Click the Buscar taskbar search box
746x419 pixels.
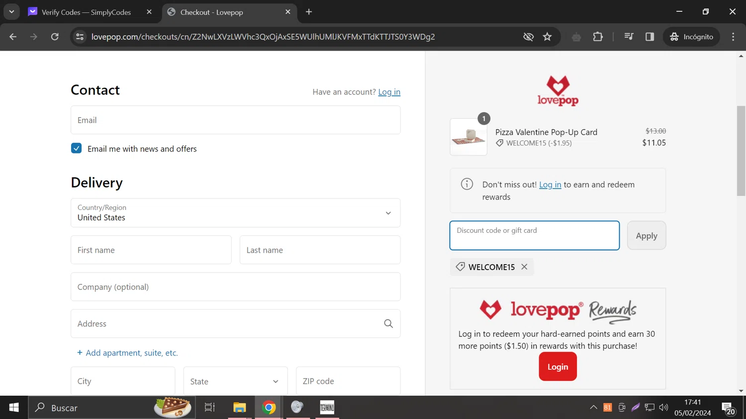coord(112,408)
